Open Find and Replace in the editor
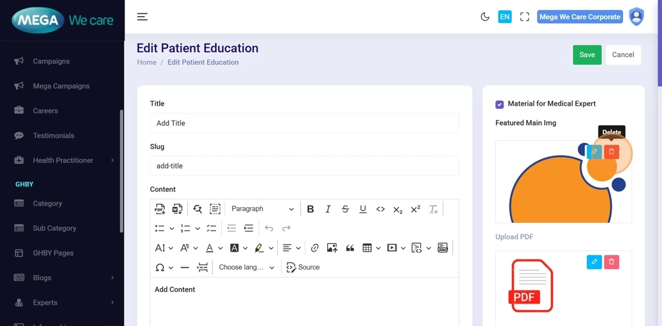 pyautogui.click(x=198, y=209)
